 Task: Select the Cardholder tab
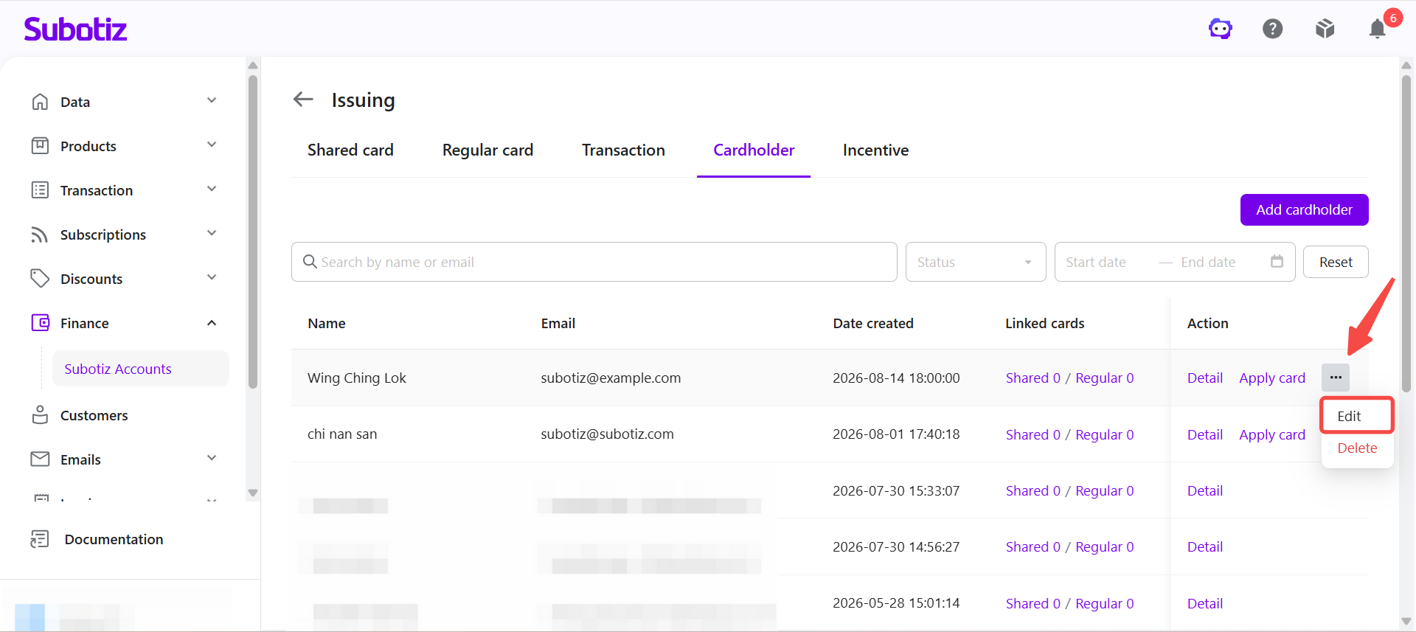point(754,150)
